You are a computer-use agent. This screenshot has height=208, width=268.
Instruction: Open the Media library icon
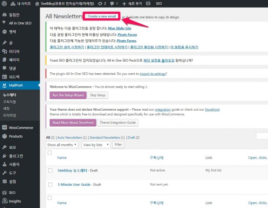click(4, 51)
